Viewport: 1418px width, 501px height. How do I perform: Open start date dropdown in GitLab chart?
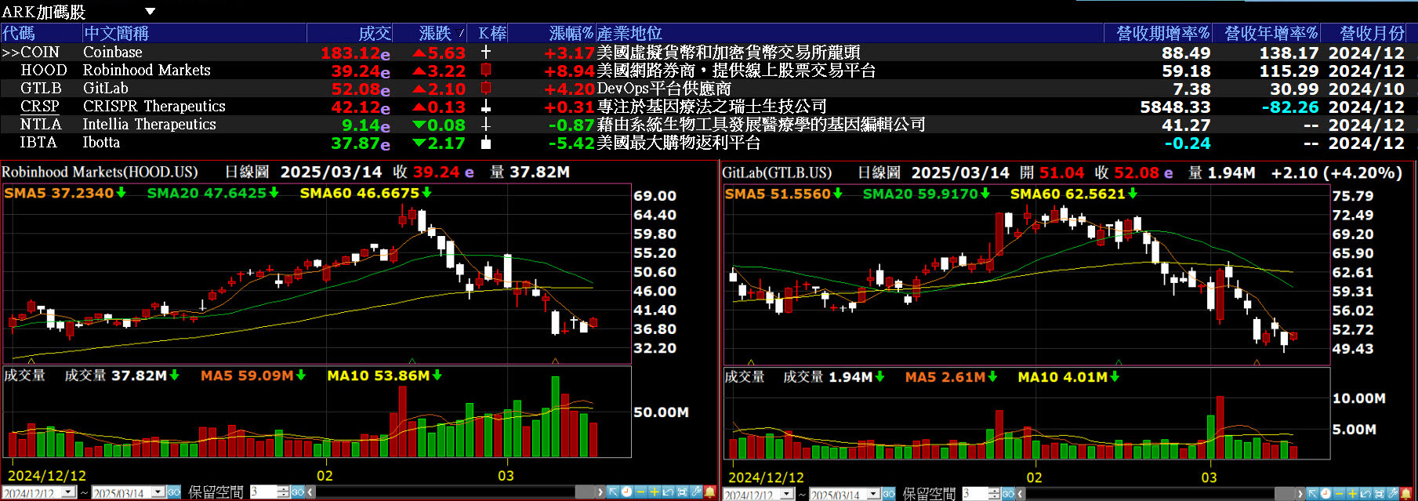(x=787, y=494)
